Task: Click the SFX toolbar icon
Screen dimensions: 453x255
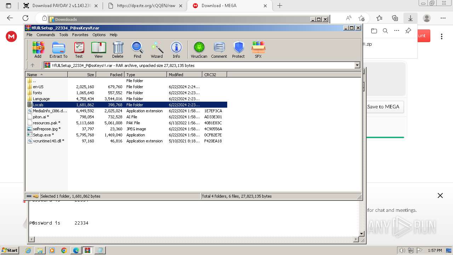Action: point(258,50)
